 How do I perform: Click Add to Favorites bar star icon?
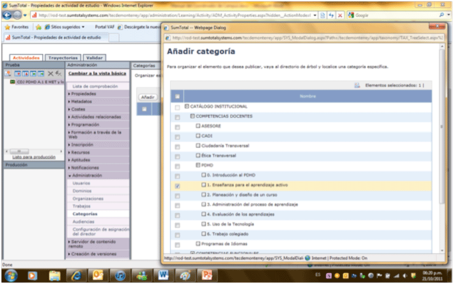point(39,27)
